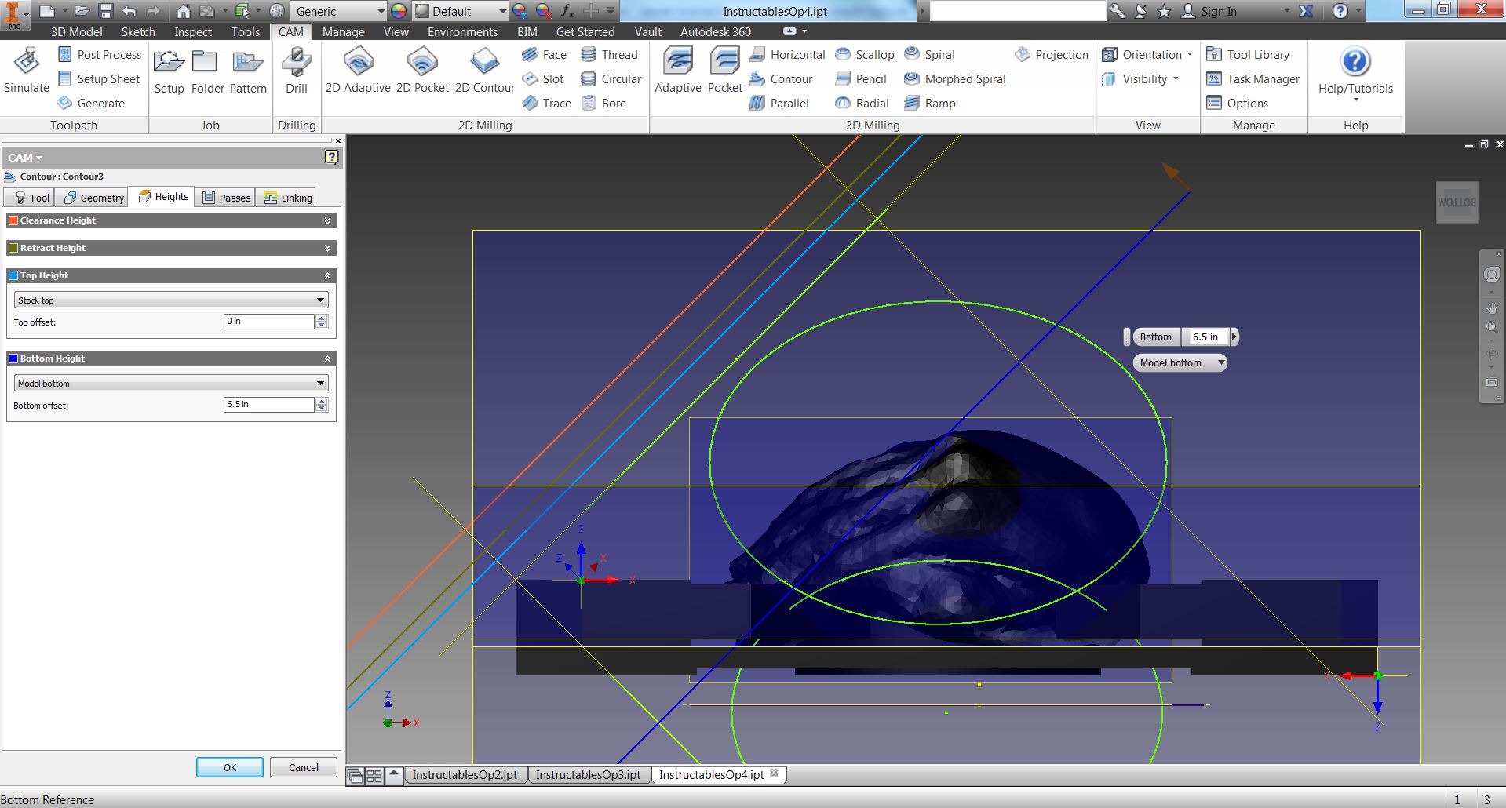This screenshot has width=1506, height=808.
Task: Create a new Setup job
Action: click(169, 71)
